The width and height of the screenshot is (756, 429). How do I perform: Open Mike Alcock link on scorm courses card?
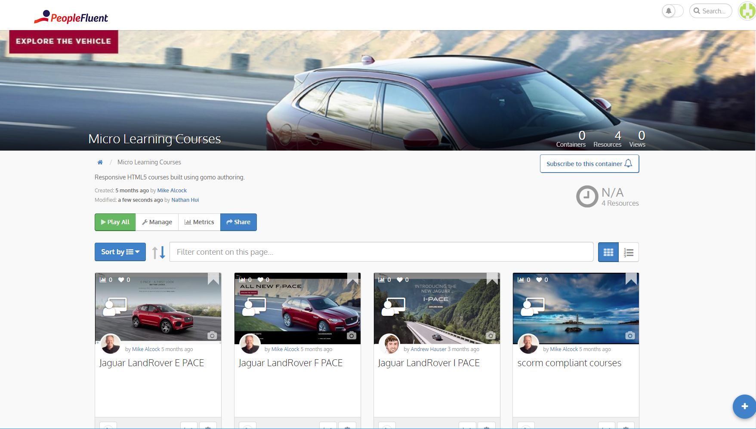pos(564,349)
